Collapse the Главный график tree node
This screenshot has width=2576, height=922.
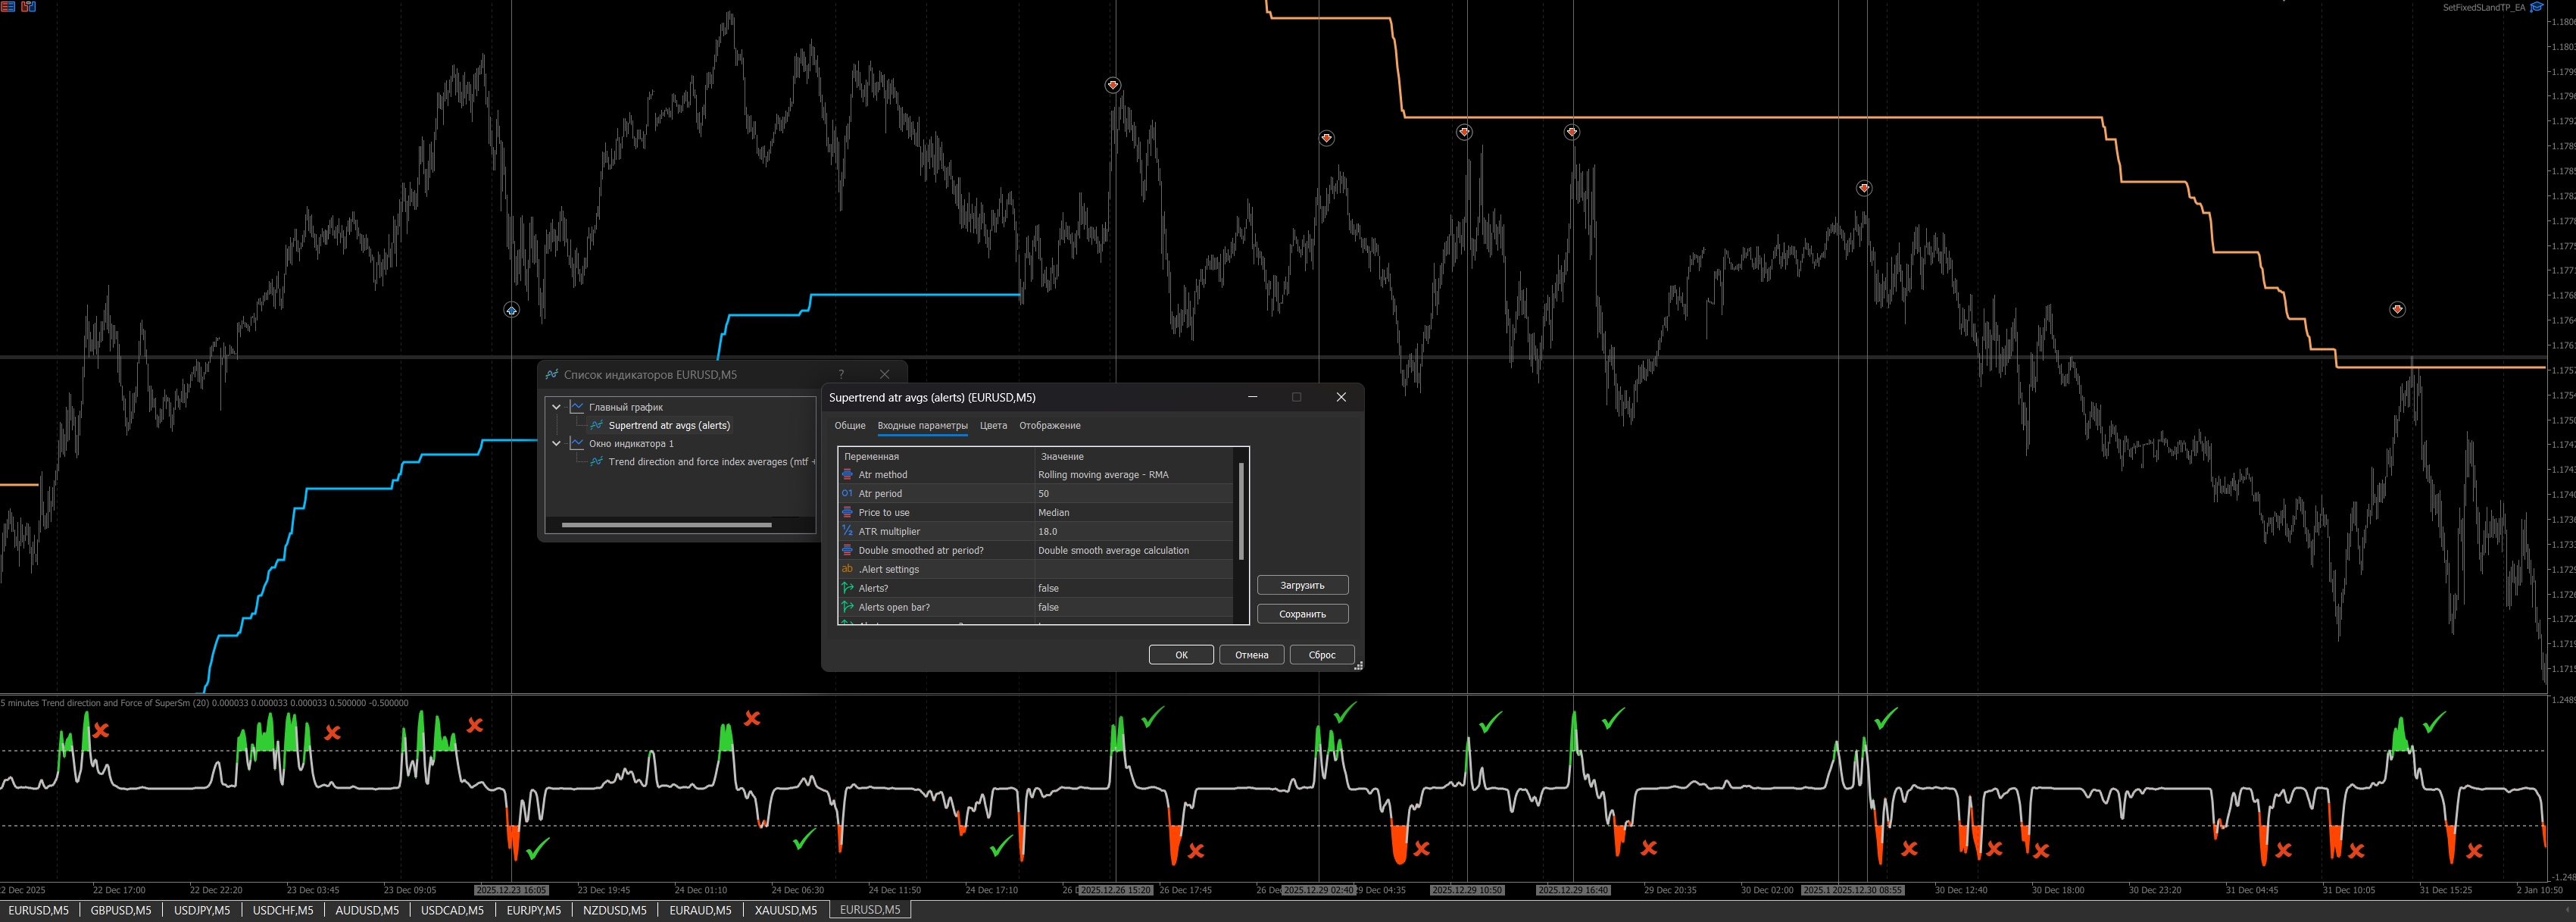(556, 407)
